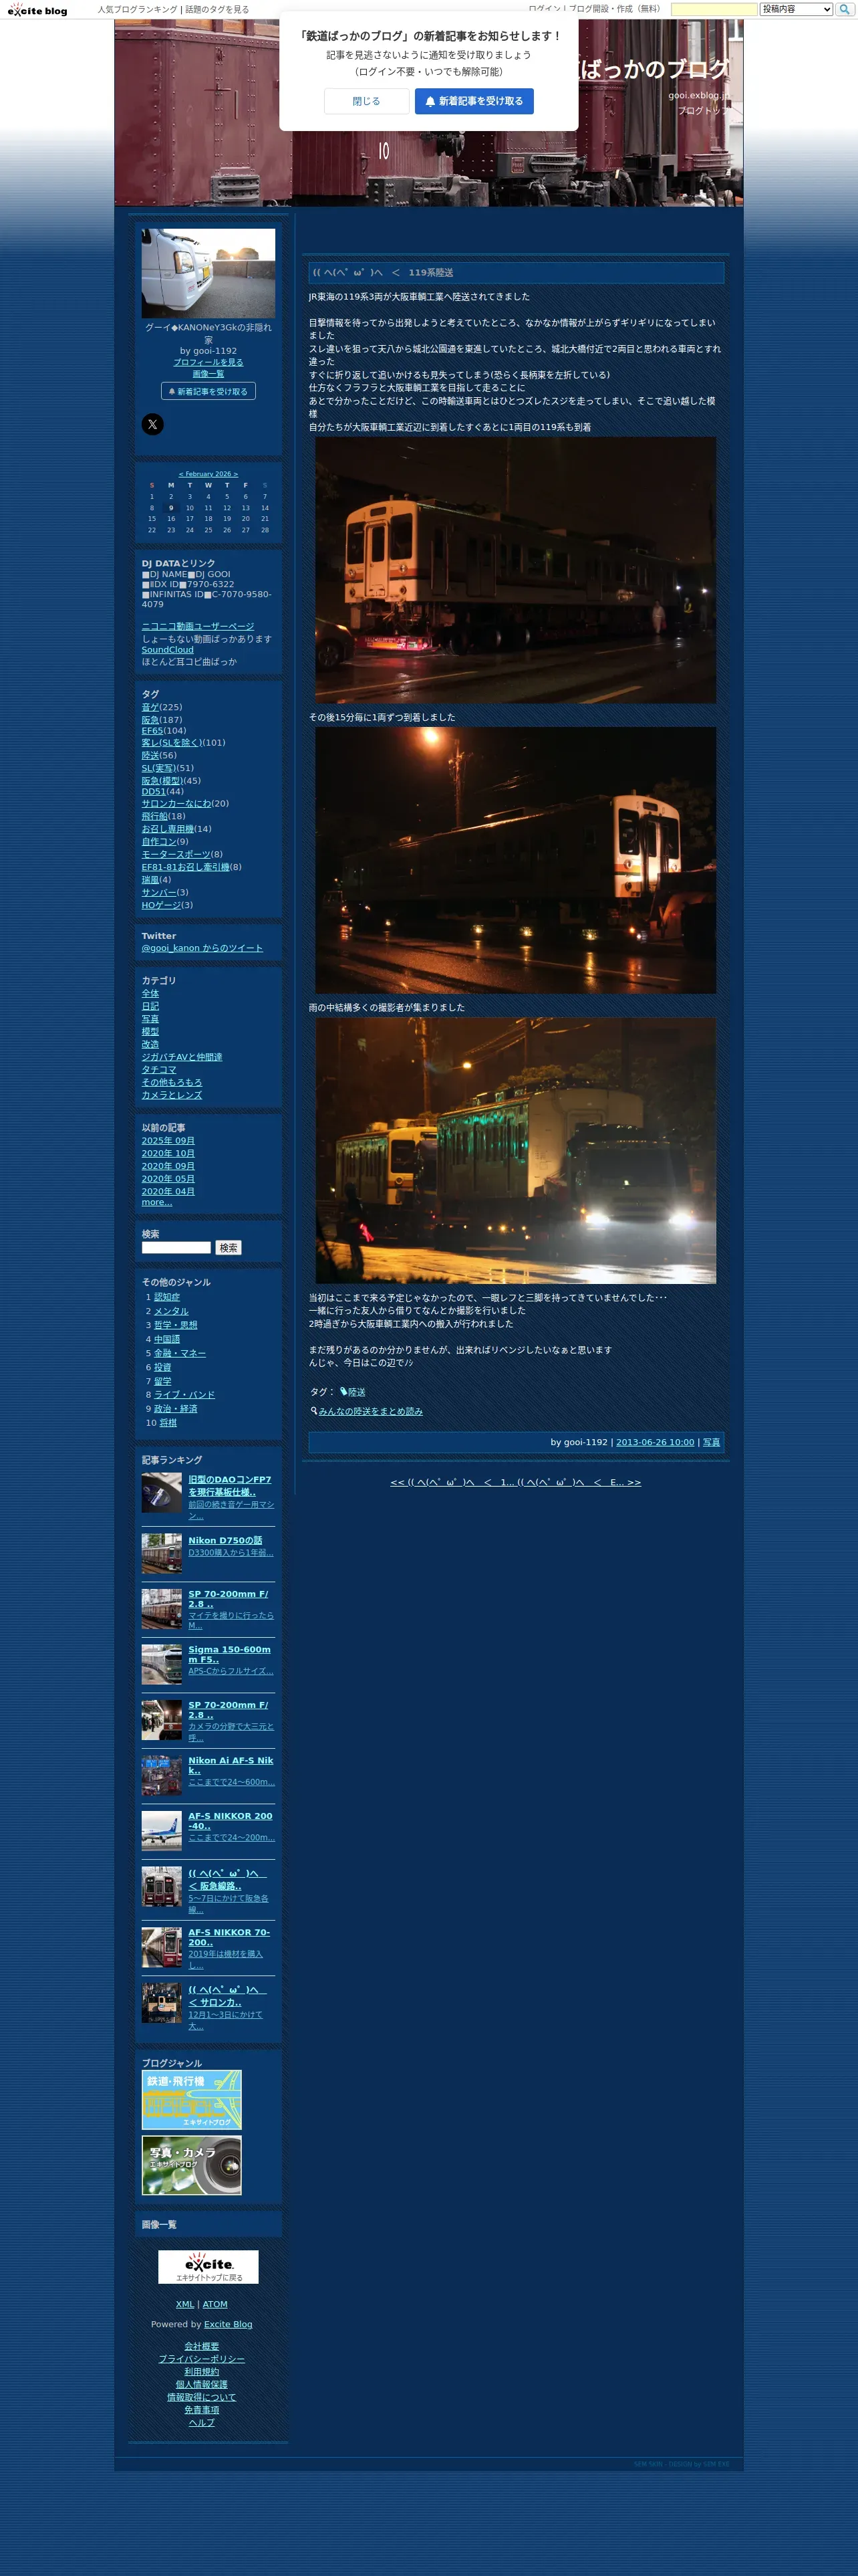
Task: Select the 阪急 tag (187)
Action: (x=150, y=720)
